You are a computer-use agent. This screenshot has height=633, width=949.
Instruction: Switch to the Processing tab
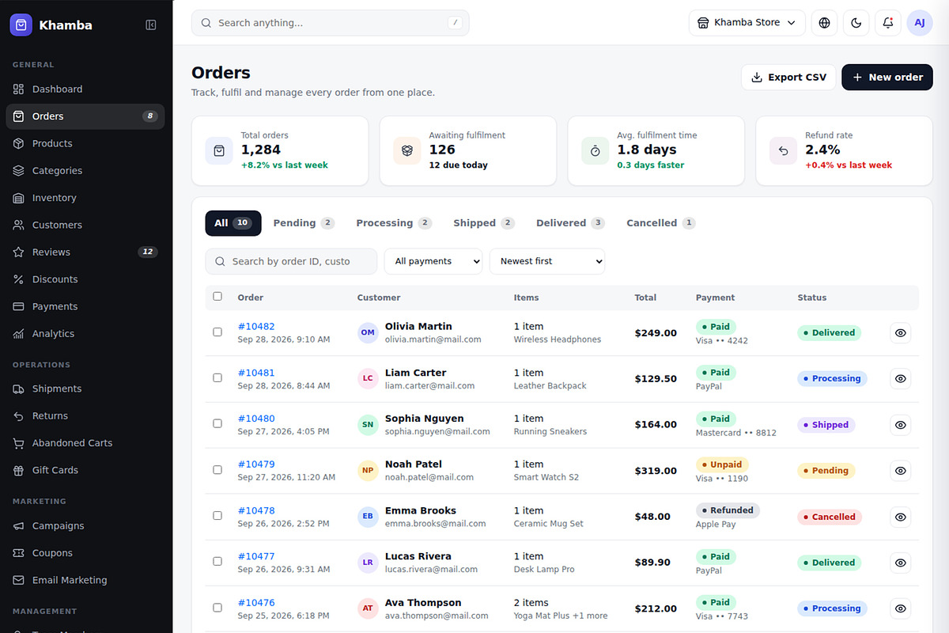click(394, 223)
